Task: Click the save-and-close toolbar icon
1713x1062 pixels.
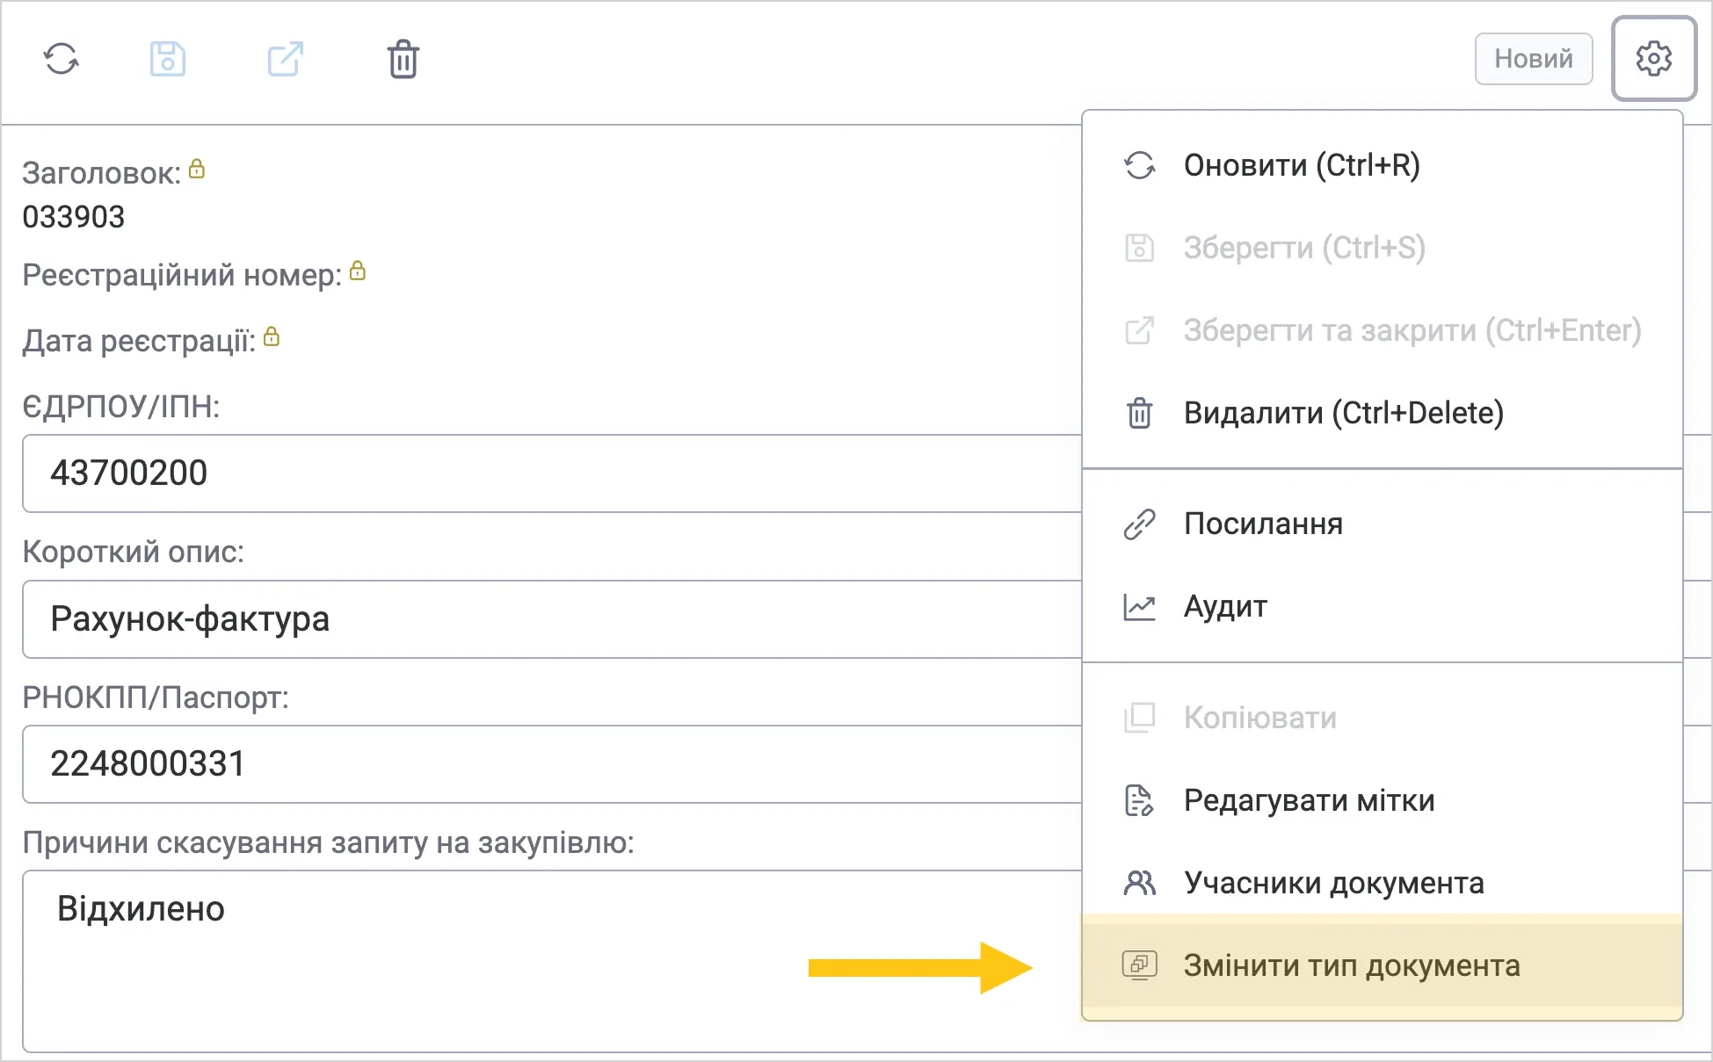Action: click(x=285, y=59)
